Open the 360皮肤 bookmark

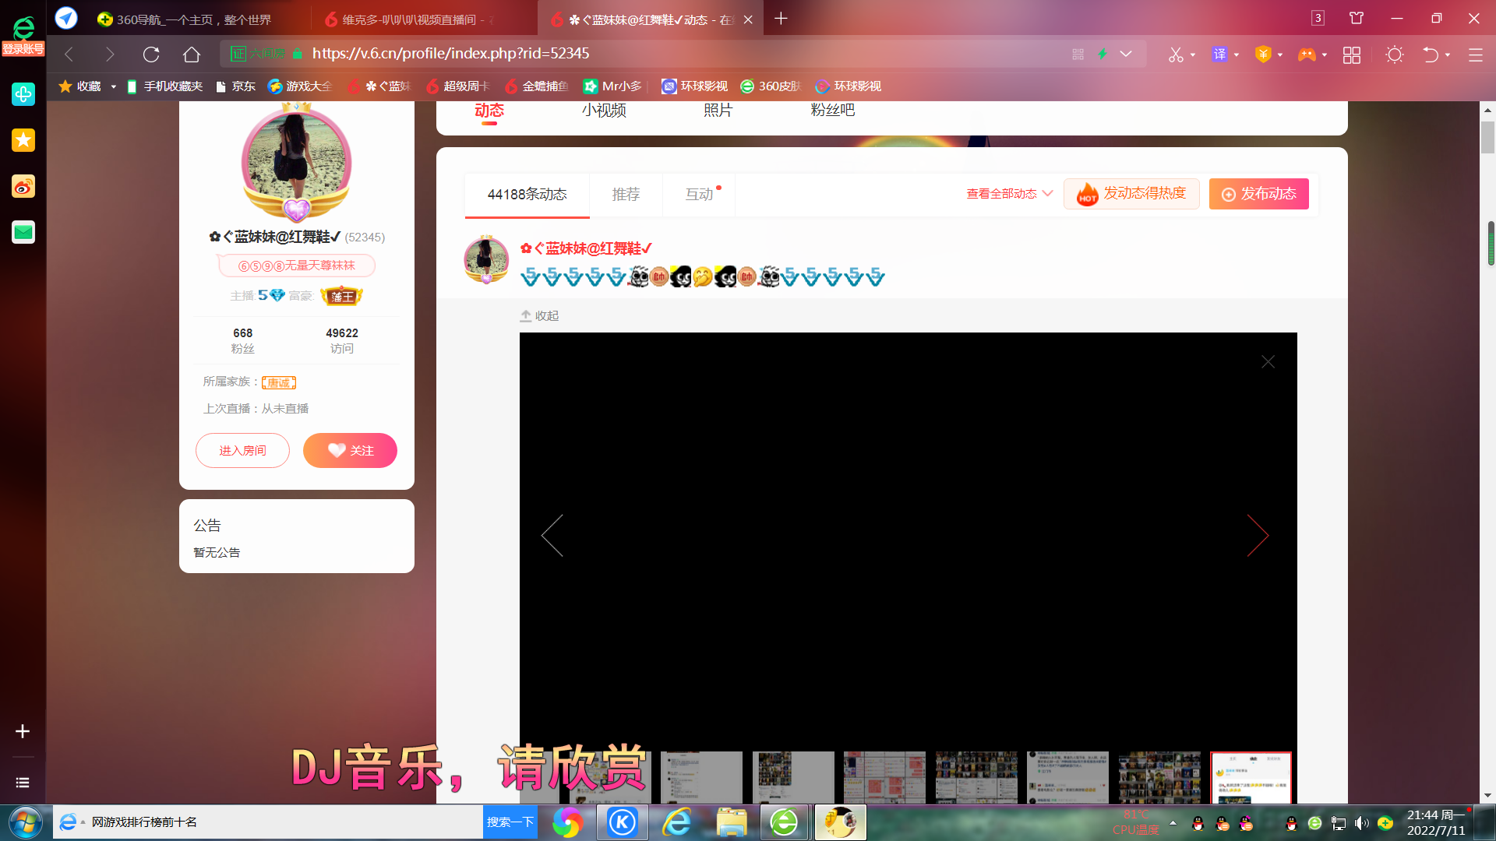click(x=771, y=86)
